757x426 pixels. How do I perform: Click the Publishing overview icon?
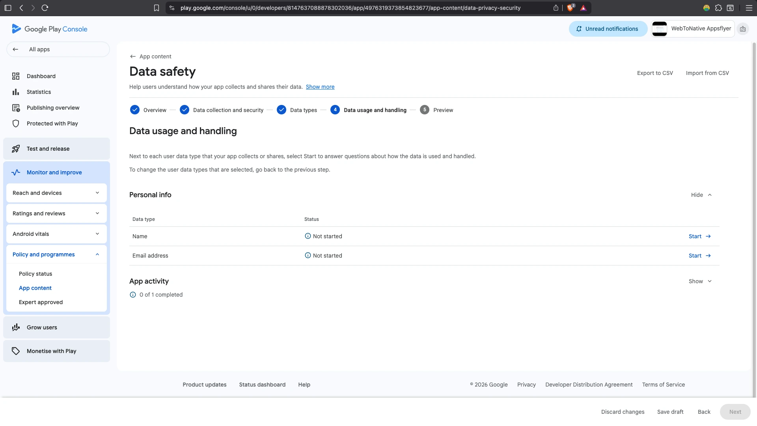16,108
